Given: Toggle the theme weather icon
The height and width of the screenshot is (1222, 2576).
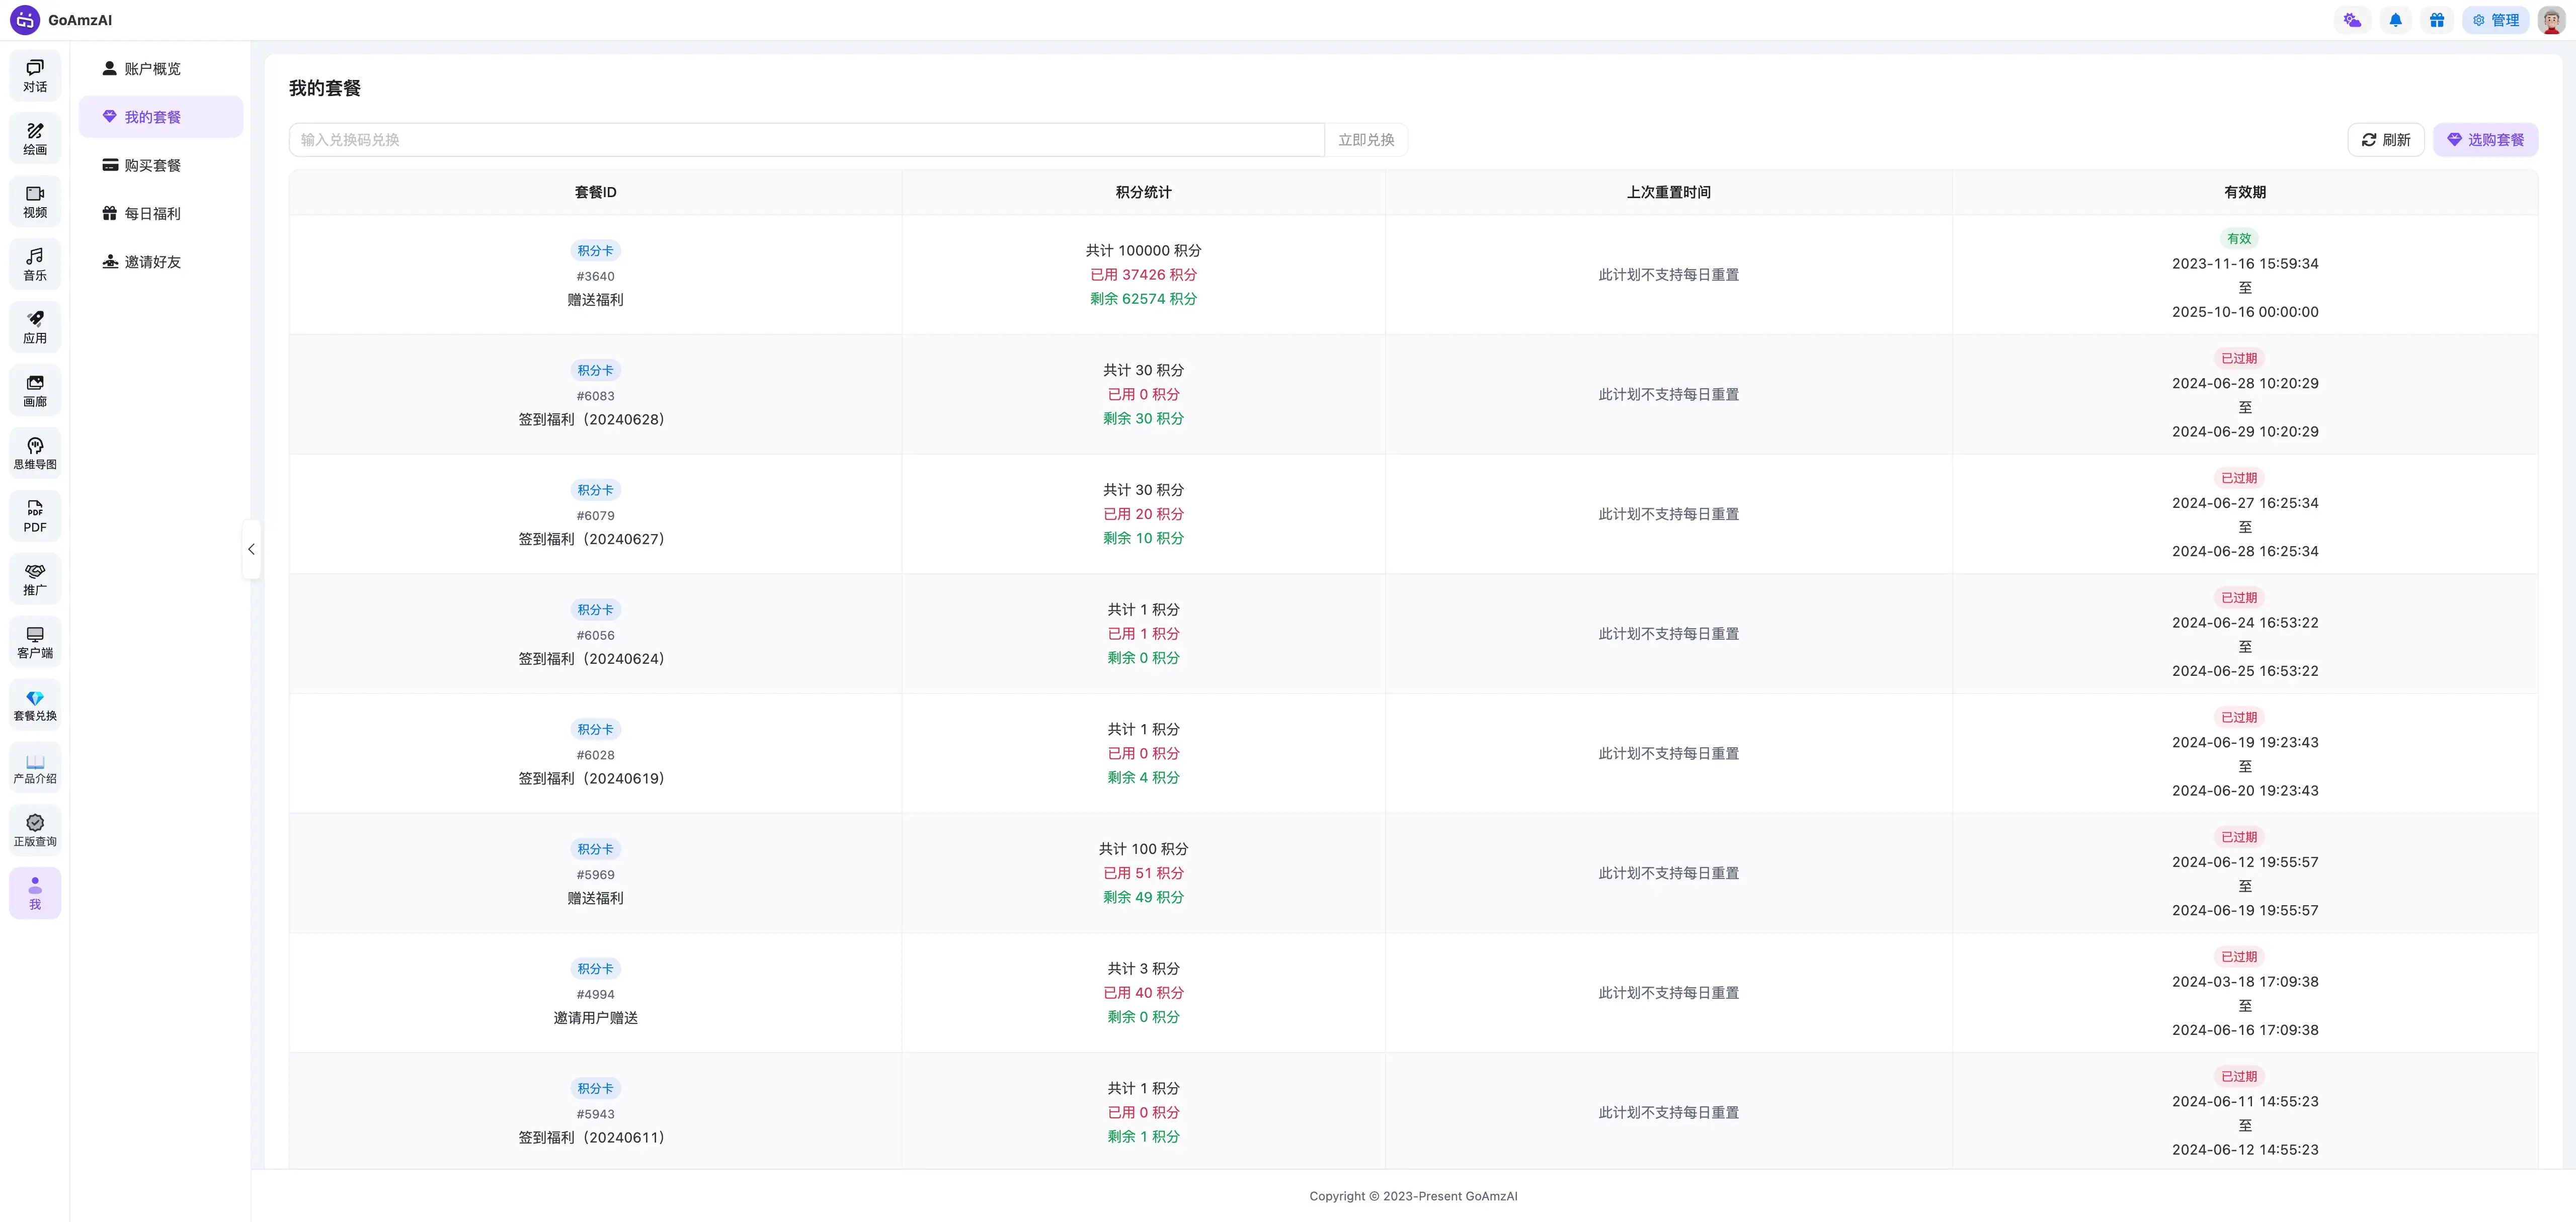Looking at the screenshot, I should [2353, 20].
